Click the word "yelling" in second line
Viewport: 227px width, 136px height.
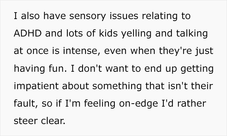tap(137, 34)
